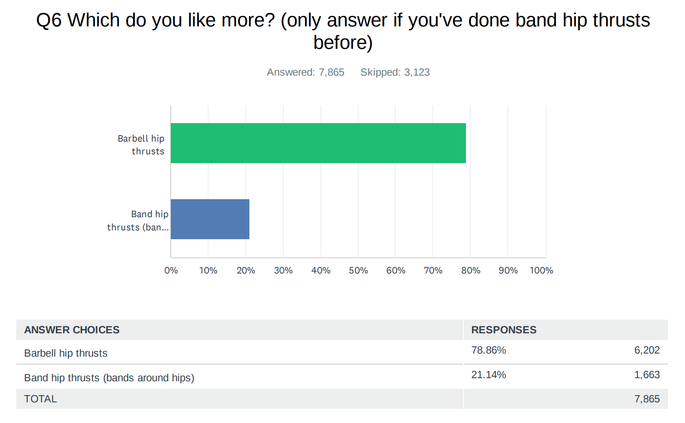Click the 50% axis tick label

pyautogui.click(x=358, y=270)
